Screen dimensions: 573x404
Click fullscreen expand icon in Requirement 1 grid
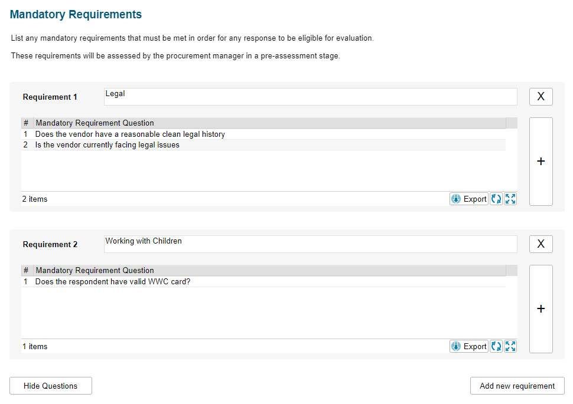pos(510,199)
